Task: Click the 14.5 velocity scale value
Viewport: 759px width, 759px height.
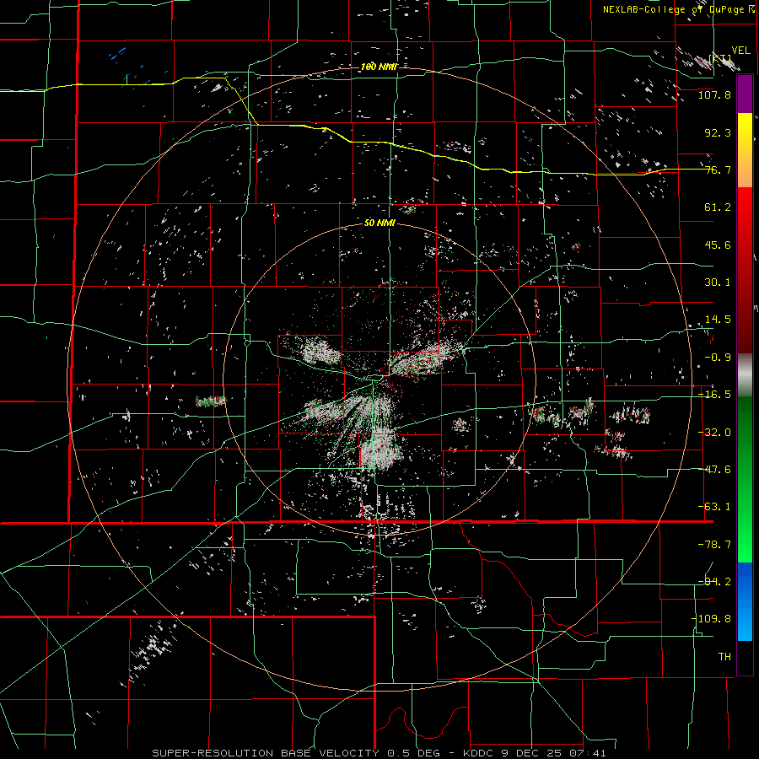Action: tap(718, 320)
